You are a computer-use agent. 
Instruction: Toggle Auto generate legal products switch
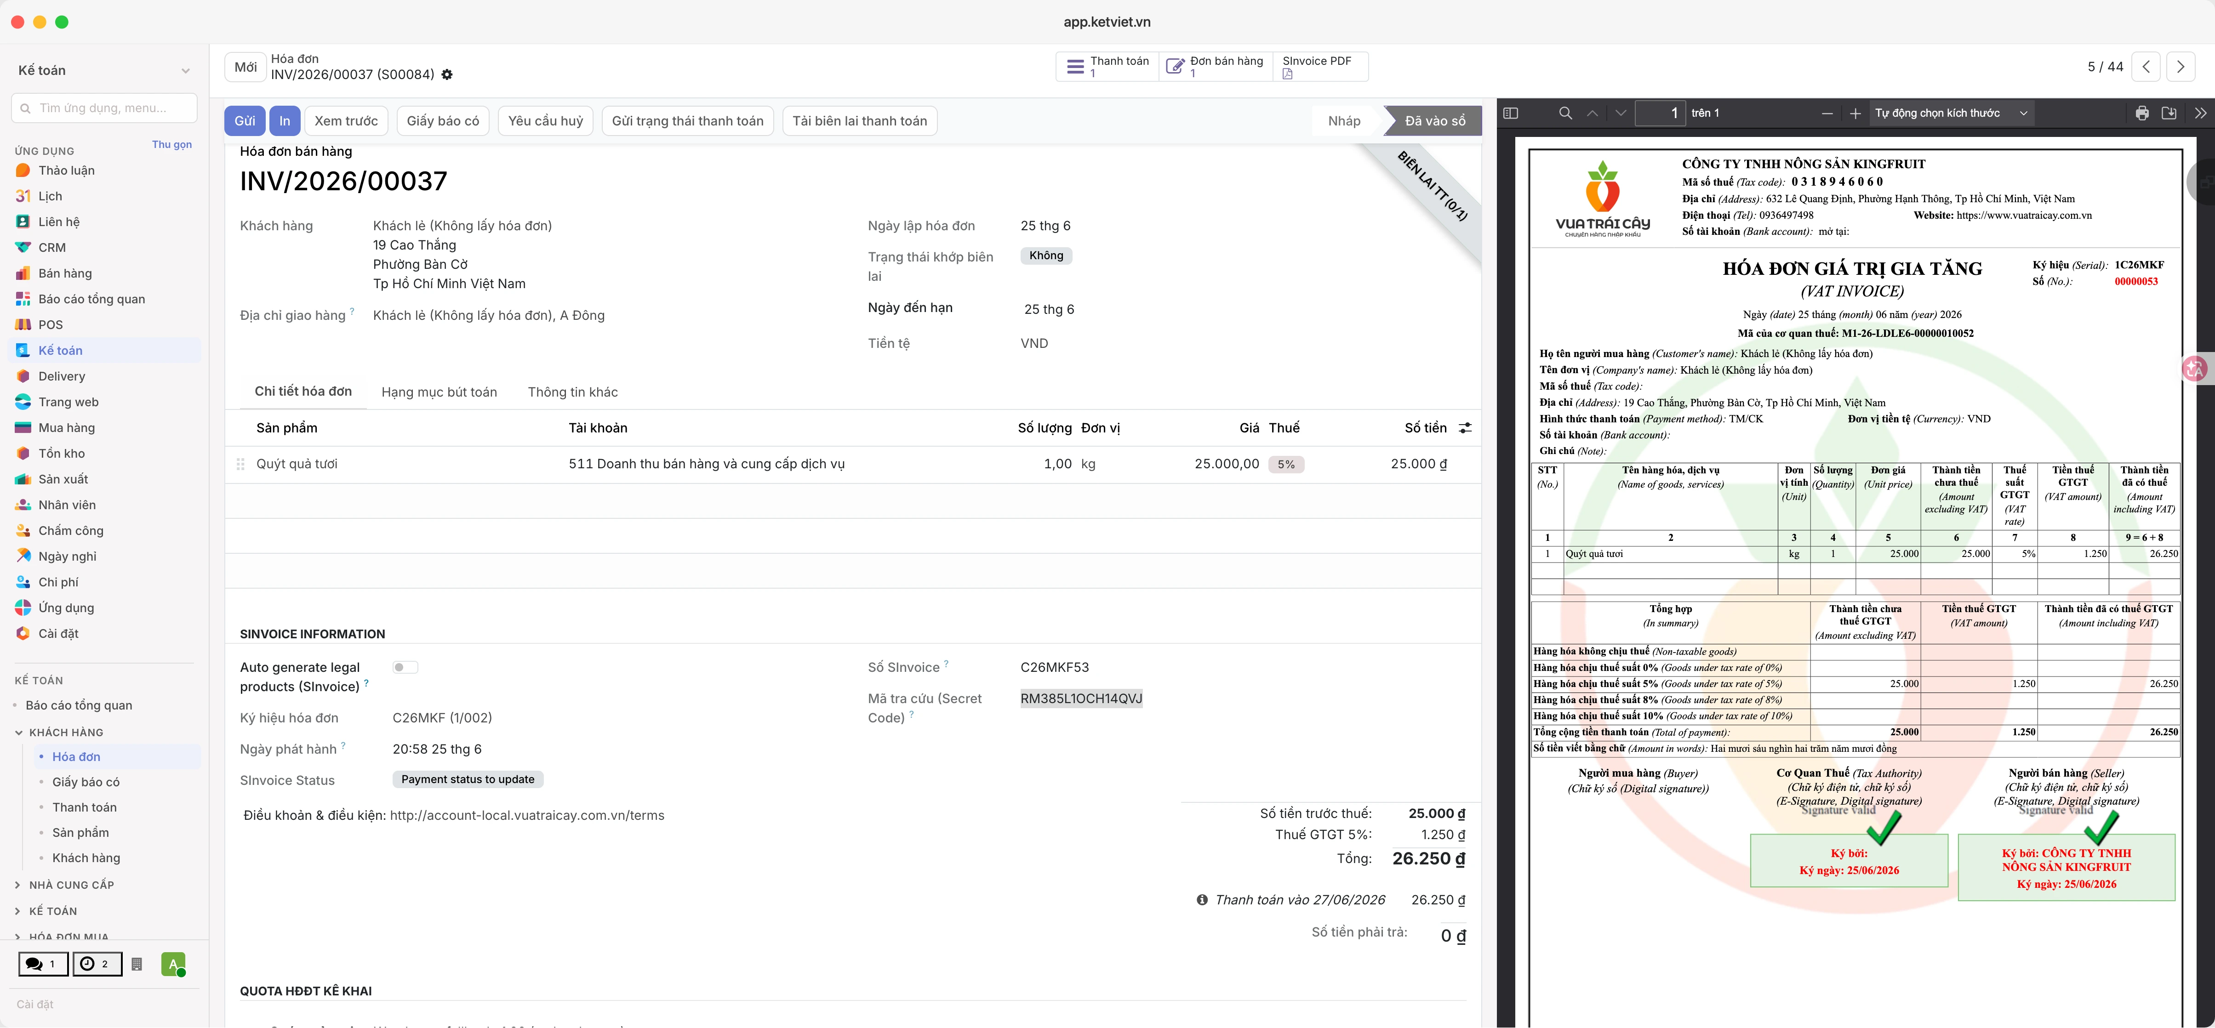pyautogui.click(x=405, y=667)
